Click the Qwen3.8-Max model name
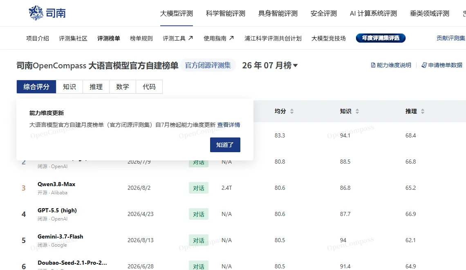The width and height of the screenshot is (466, 270). (56, 184)
